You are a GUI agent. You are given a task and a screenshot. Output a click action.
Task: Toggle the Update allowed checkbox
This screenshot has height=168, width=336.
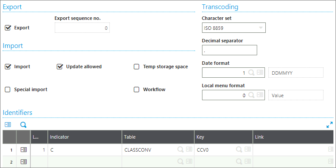click(x=59, y=67)
